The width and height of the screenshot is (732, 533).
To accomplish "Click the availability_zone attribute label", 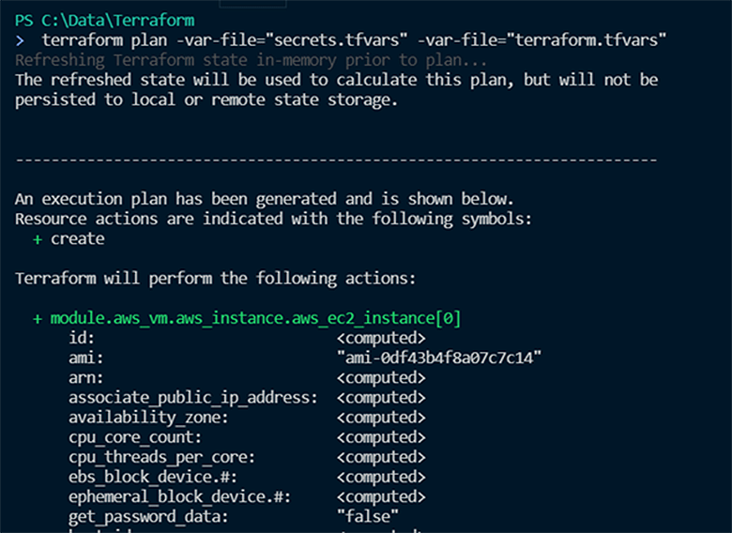I will (x=148, y=418).
